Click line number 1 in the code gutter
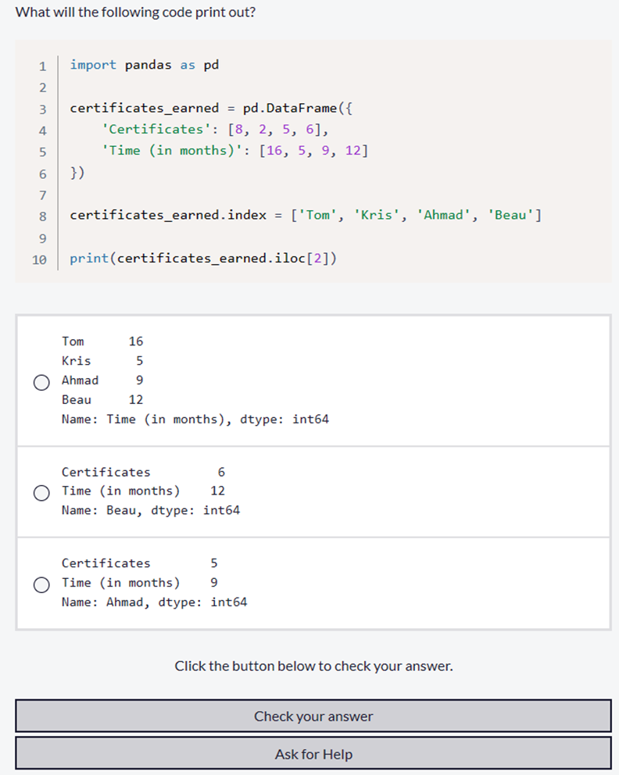The width and height of the screenshot is (619, 775). pos(42,66)
